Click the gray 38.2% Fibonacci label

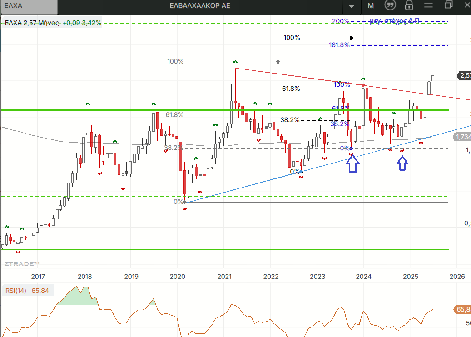(174, 148)
